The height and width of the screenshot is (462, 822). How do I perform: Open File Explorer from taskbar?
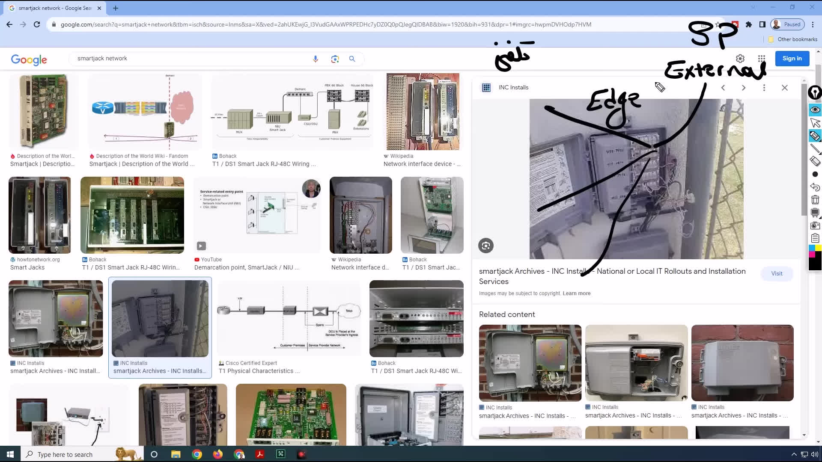[176, 454]
